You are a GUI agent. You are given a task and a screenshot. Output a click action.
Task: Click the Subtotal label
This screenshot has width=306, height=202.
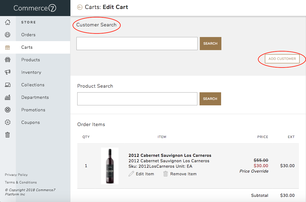point(260,195)
